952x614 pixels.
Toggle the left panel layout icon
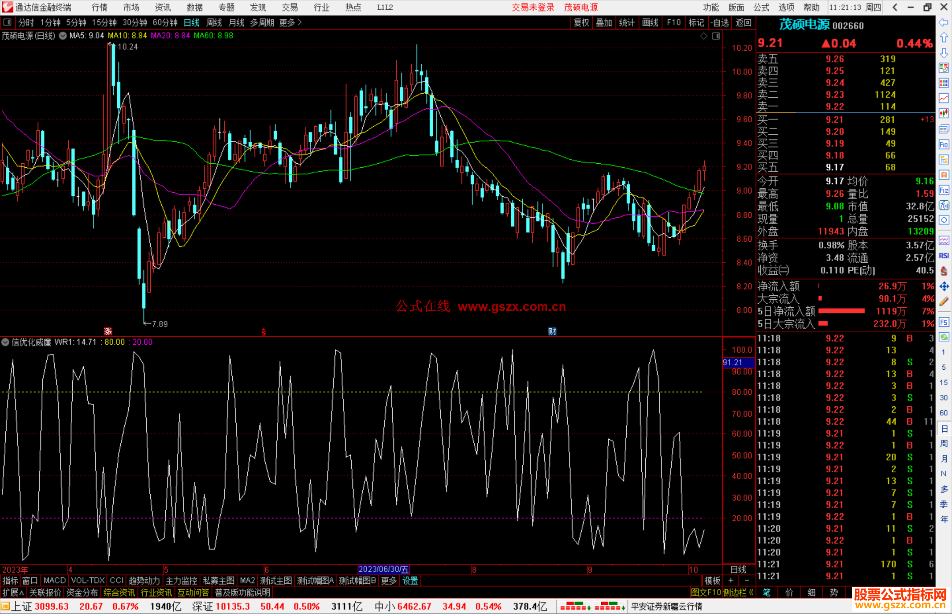(x=7, y=22)
